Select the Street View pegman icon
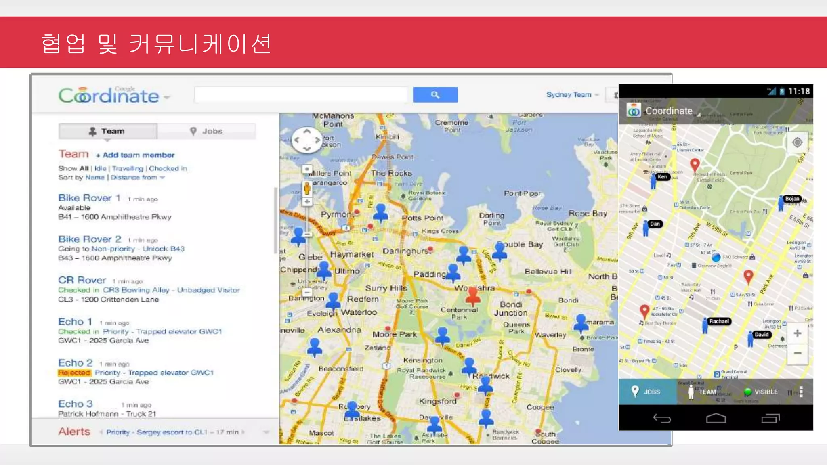 307,188
